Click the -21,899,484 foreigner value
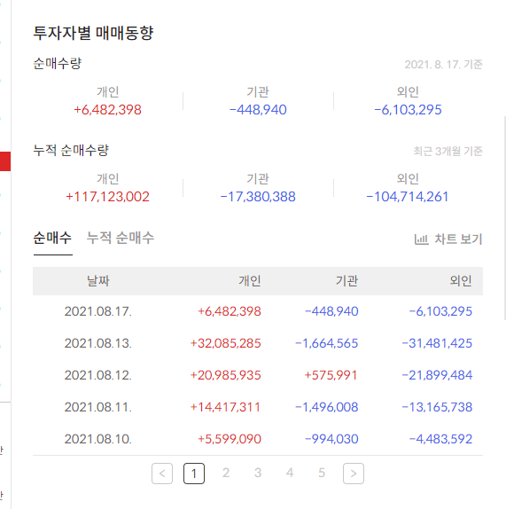 [437, 375]
